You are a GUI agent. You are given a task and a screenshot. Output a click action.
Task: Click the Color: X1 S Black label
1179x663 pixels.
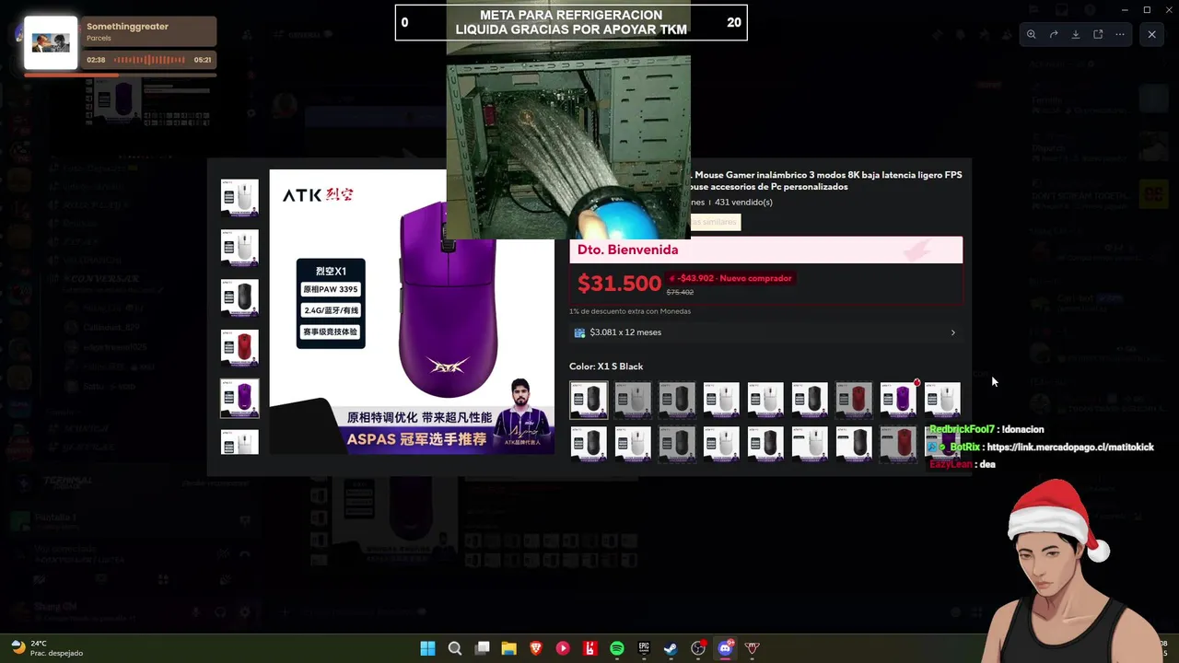pos(606,366)
